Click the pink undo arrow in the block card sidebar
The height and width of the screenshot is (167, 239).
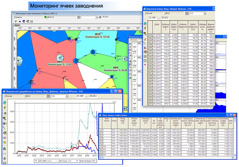(x=145, y=65)
